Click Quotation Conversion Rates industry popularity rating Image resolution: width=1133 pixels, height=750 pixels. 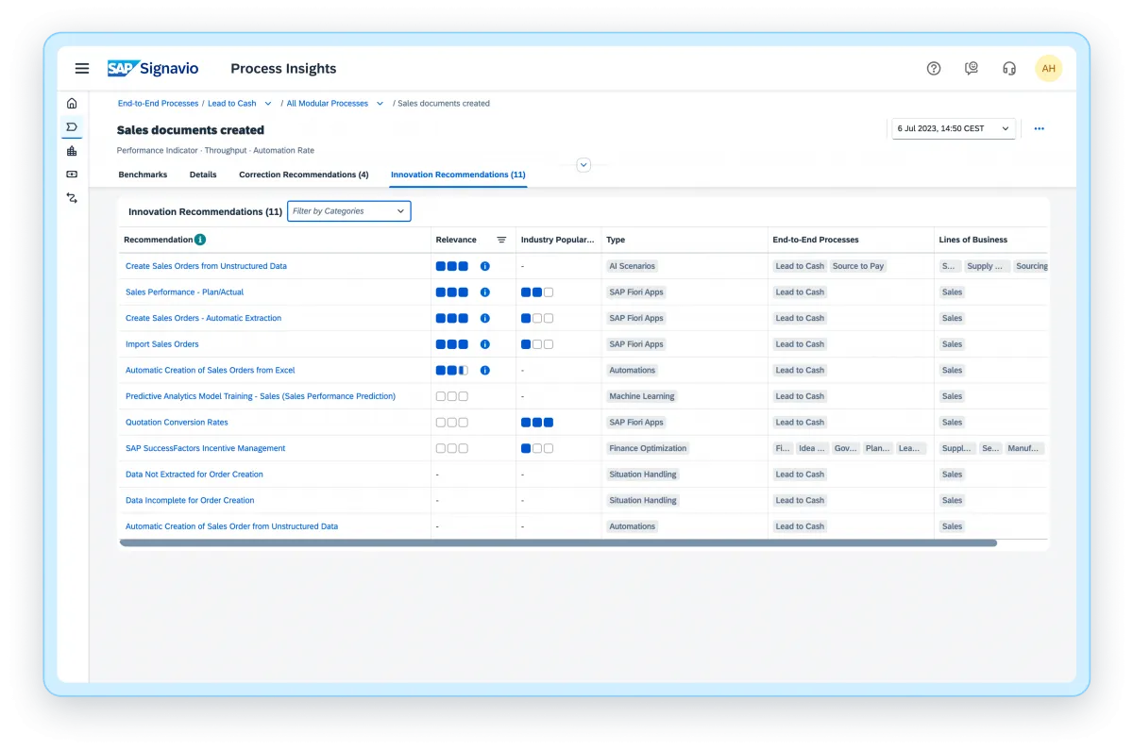click(x=537, y=423)
